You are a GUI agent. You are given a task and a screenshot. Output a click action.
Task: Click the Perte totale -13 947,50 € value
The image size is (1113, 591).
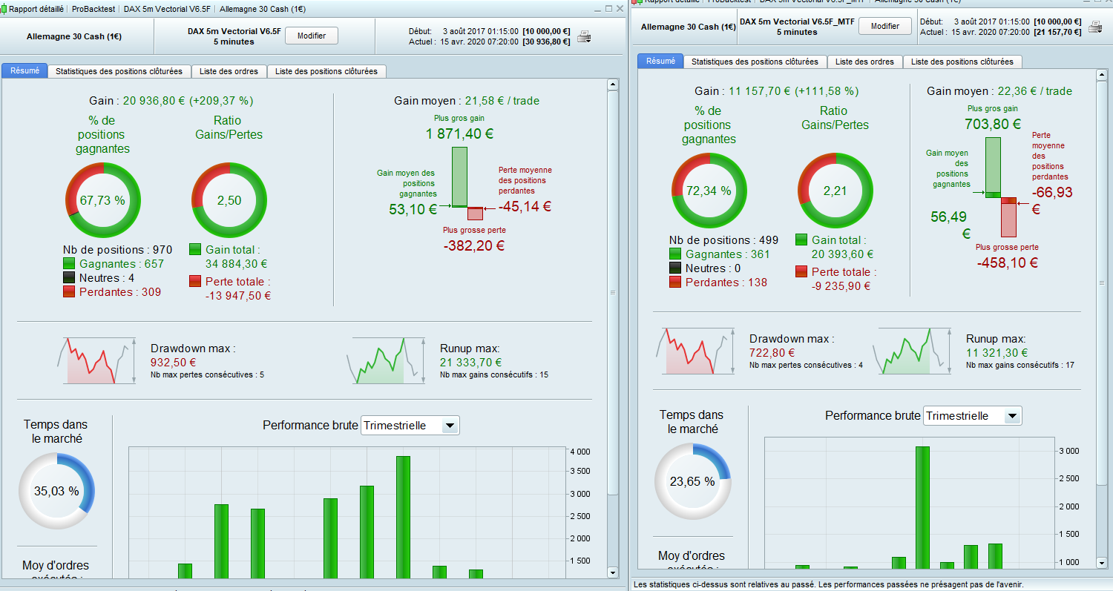tap(237, 296)
